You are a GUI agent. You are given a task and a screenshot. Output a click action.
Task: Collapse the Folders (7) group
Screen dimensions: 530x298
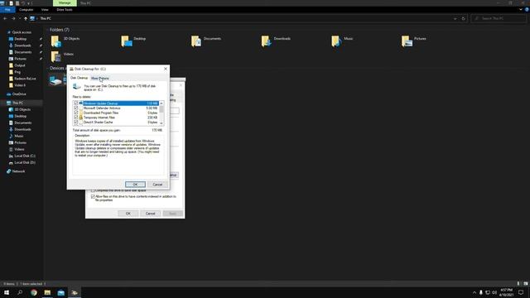click(47, 30)
